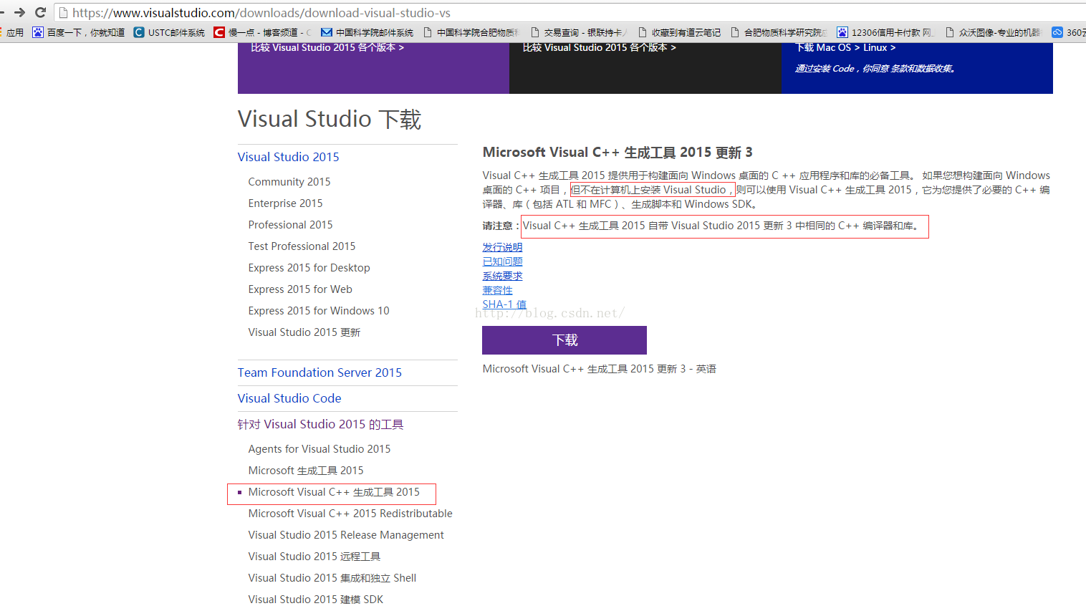The height and width of the screenshot is (611, 1086).
Task: Open the 360云 bookmark
Action: click(1069, 32)
